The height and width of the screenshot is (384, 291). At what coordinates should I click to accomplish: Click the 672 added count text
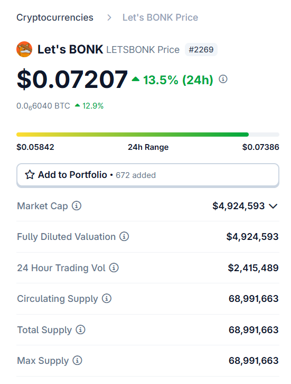[136, 175]
